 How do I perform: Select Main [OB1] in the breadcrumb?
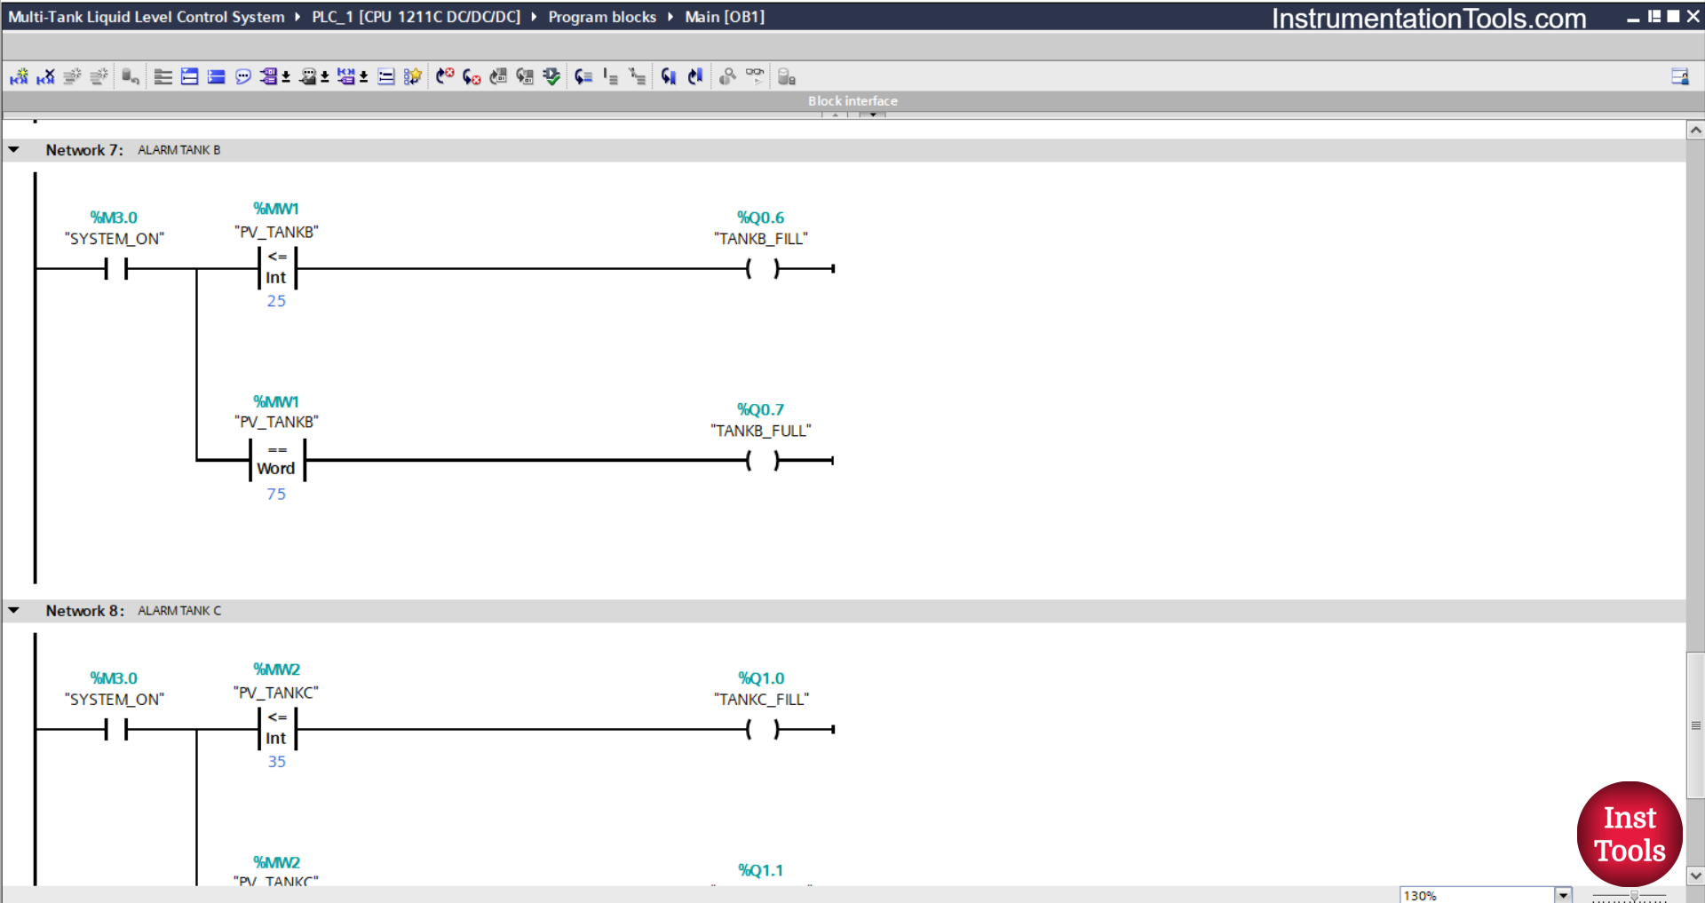725,16
